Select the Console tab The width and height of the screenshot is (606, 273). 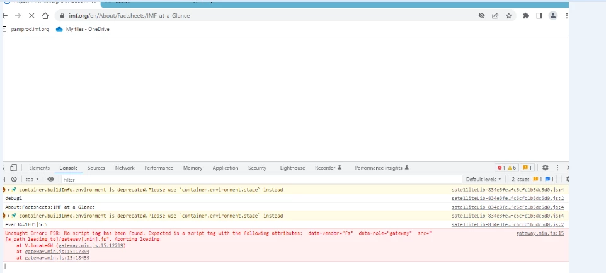[69, 168]
